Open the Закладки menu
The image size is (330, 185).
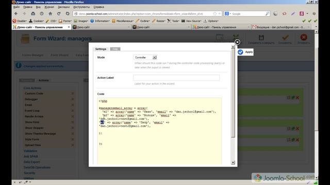point(63,7)
